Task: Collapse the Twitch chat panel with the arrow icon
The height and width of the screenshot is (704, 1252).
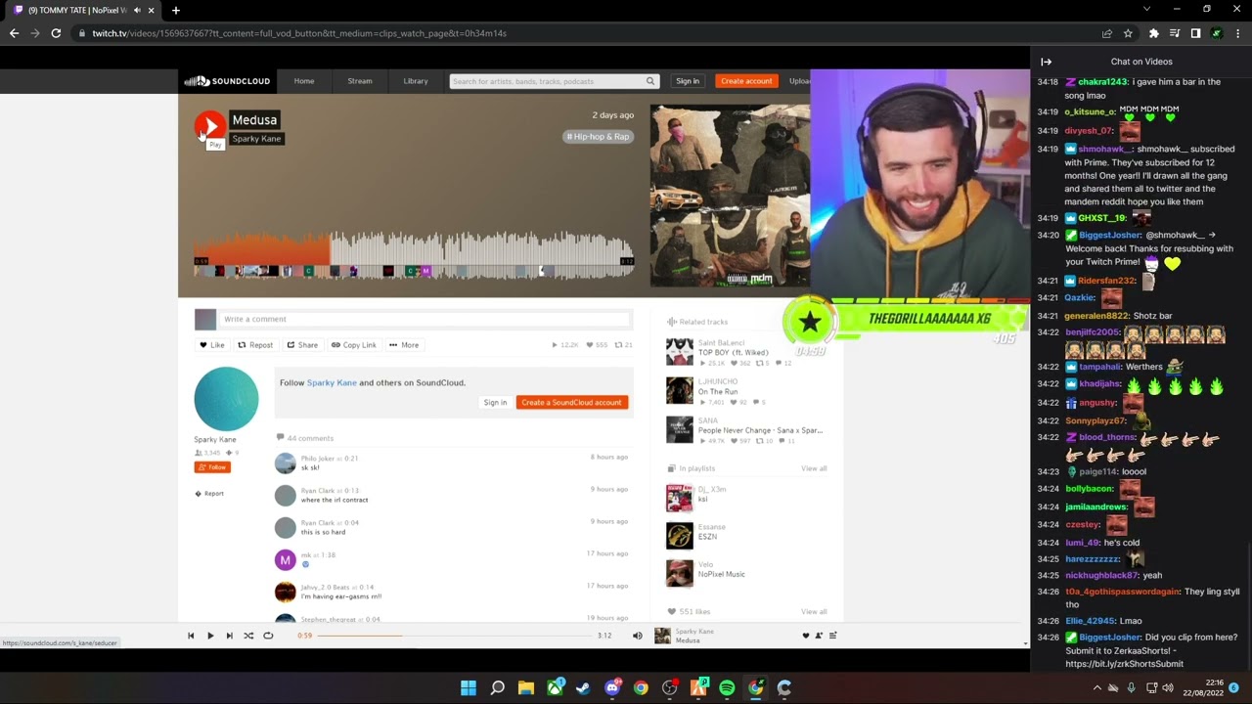Action: [x=1046, y=62]
